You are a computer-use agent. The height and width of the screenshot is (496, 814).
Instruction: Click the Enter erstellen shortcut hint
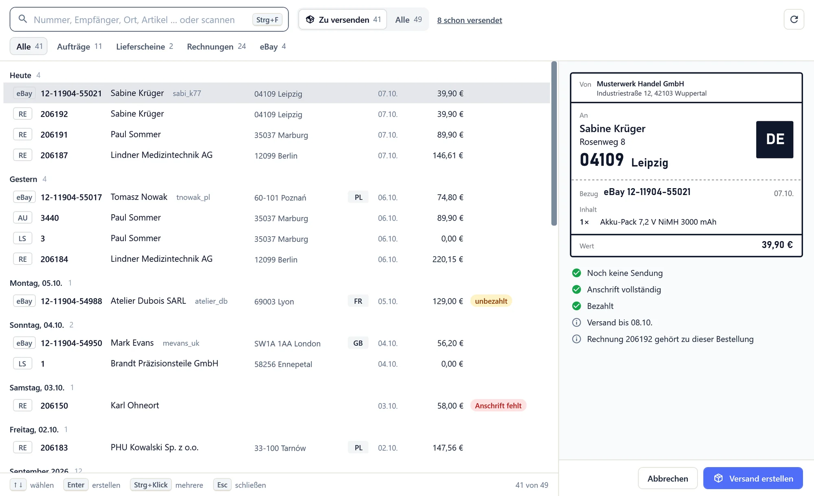pos(92,485)
